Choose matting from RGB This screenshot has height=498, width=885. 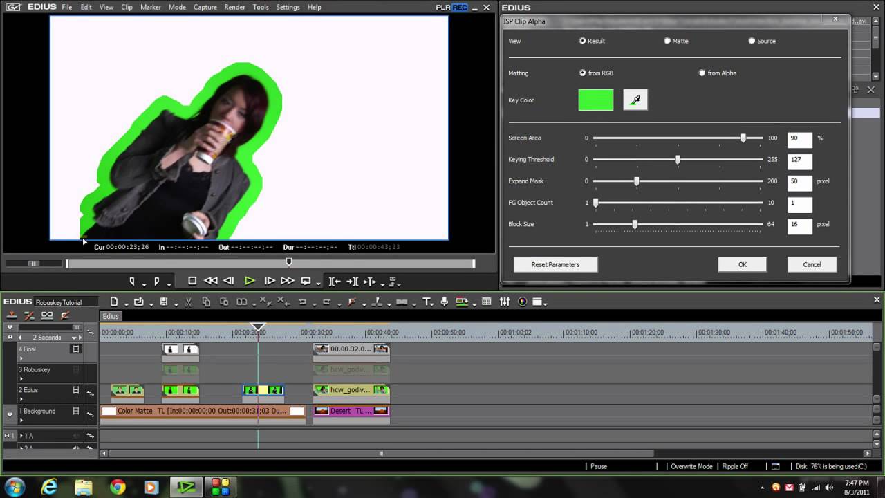point(583,73)
